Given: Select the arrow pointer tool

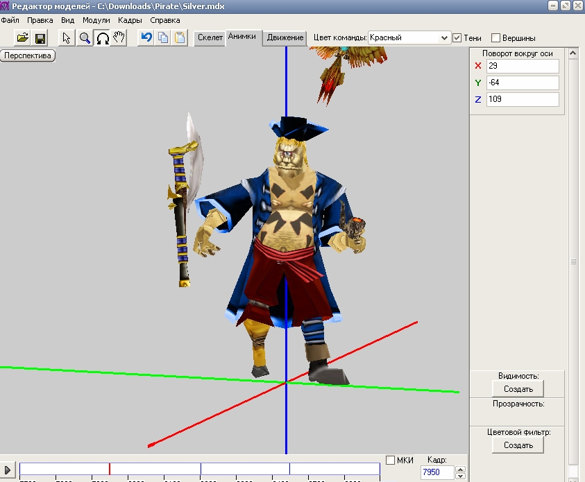Looking at the screenshot, I should pos(67,38).
